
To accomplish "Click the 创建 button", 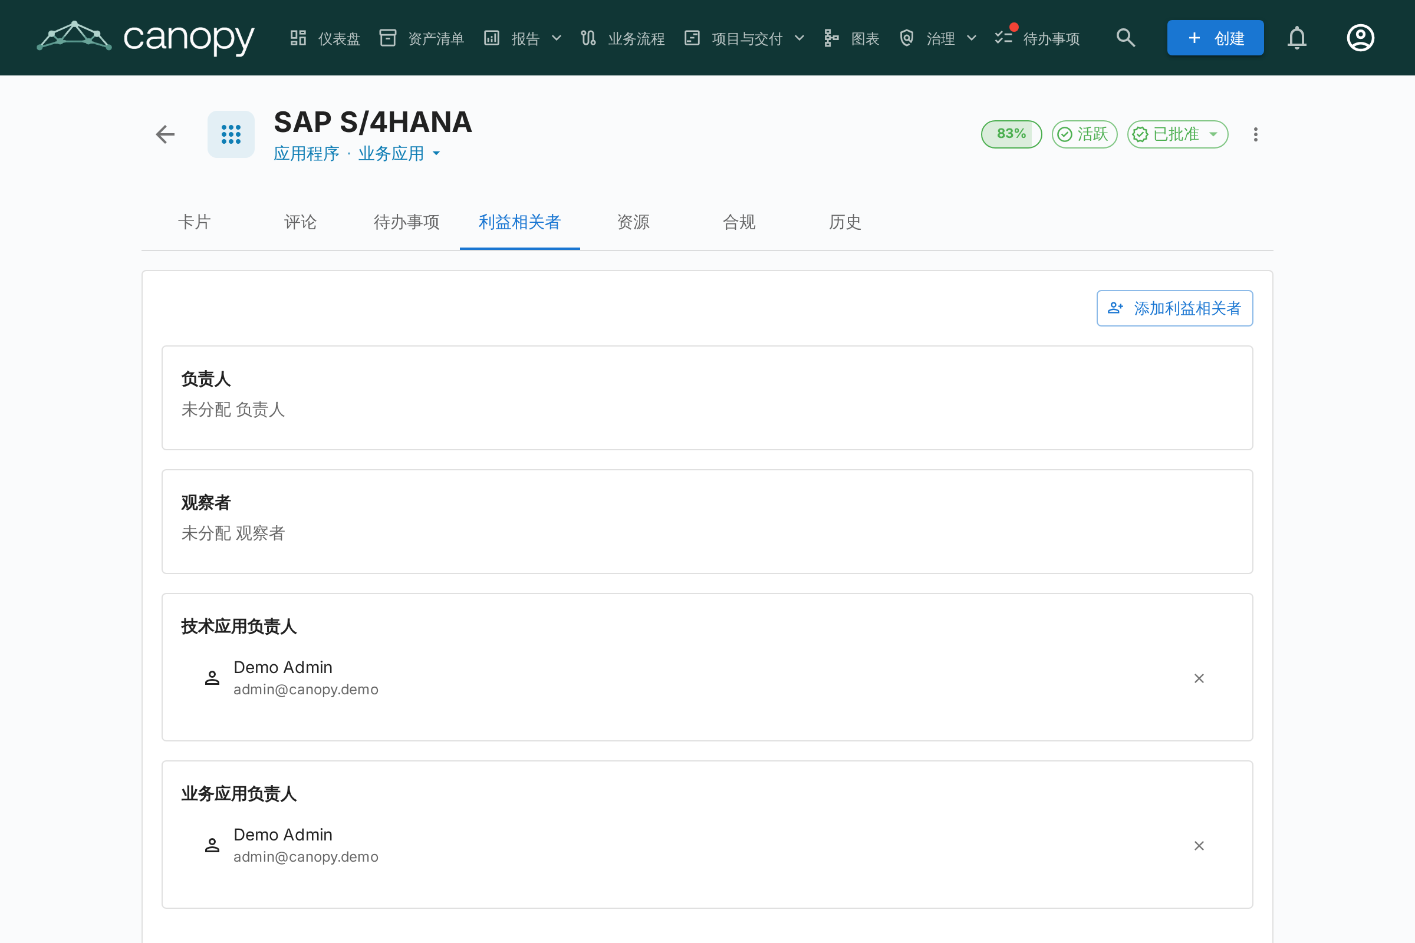I will 1215,38.
